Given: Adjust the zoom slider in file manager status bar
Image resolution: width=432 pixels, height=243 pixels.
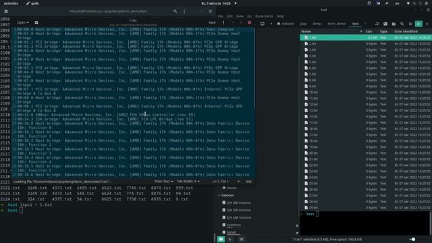Looking at the screenshot, I should coord(412,240).
